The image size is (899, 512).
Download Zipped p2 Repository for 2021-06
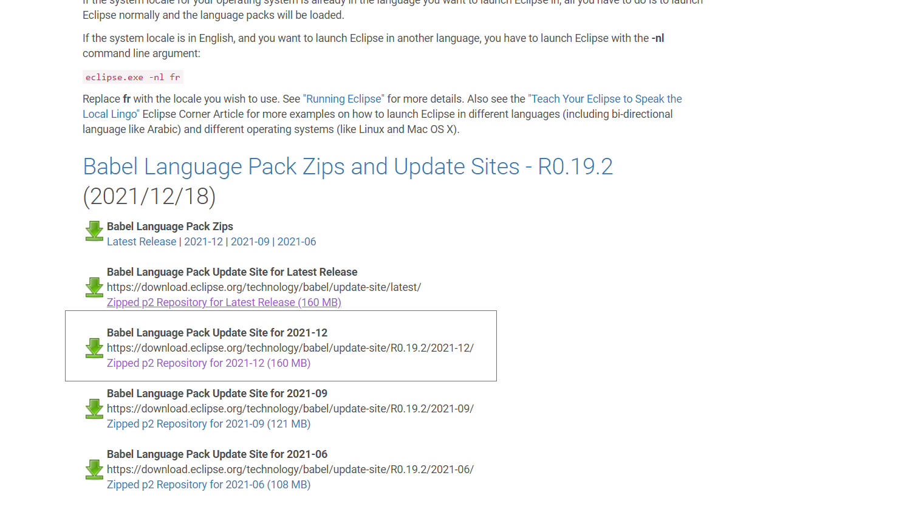208,485
